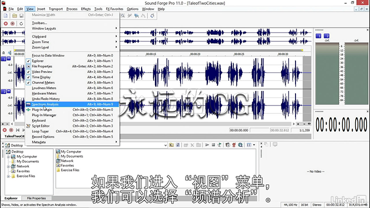Screen dimensions: 370x208
Task: Click the lock icon beside the ruler
Action: click(3, 53)
